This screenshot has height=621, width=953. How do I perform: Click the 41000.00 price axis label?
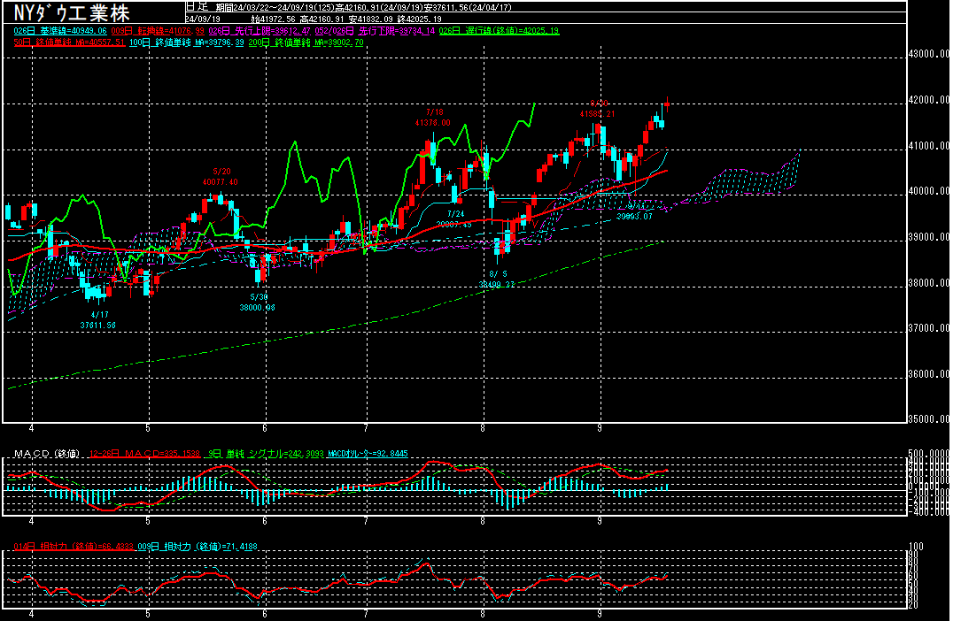(929, 146)
